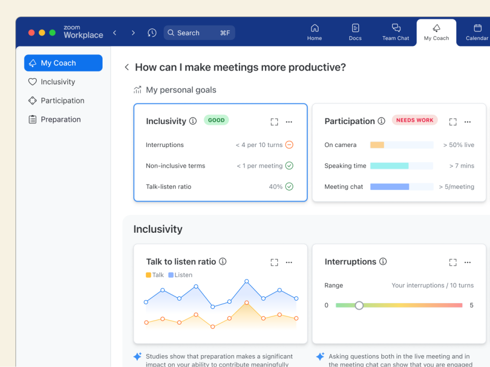The height and width of the screenshot is (367, 490).
Task: Click info icon beside Interruptions heading
Action: [x=383, y=261]
